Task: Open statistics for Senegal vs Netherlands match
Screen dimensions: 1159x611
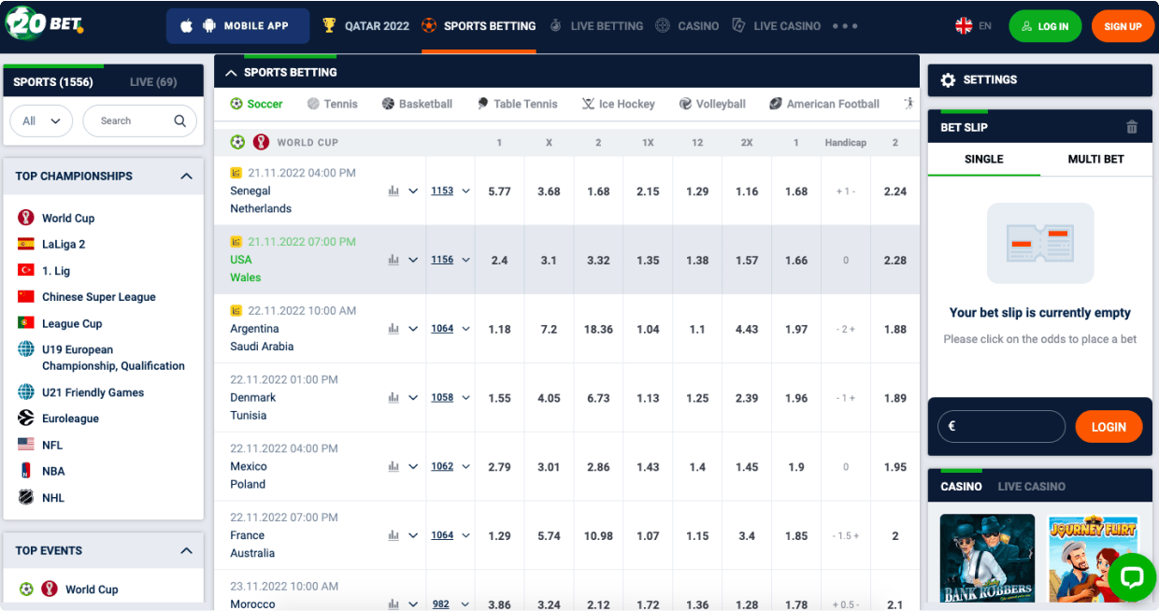Action: (394, 190)
